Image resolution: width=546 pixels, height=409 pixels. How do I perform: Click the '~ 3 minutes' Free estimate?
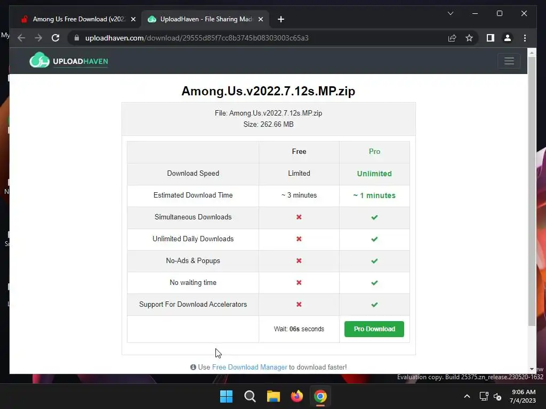click(299, 195)
